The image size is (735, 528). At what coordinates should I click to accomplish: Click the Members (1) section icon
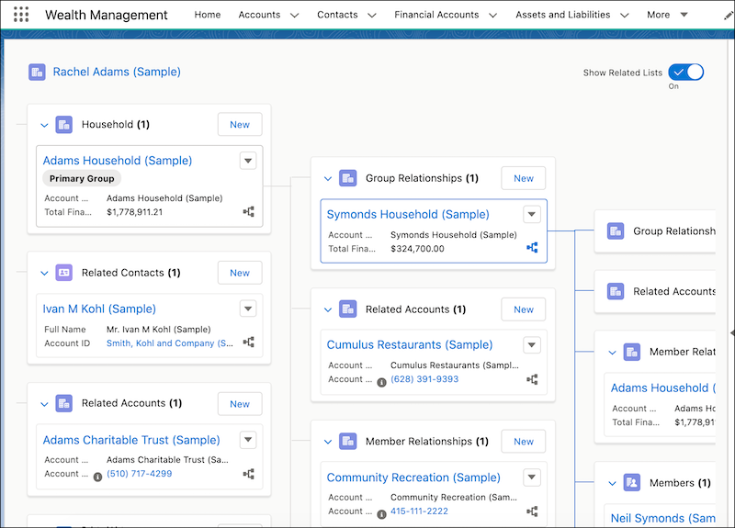click(632, 483)
